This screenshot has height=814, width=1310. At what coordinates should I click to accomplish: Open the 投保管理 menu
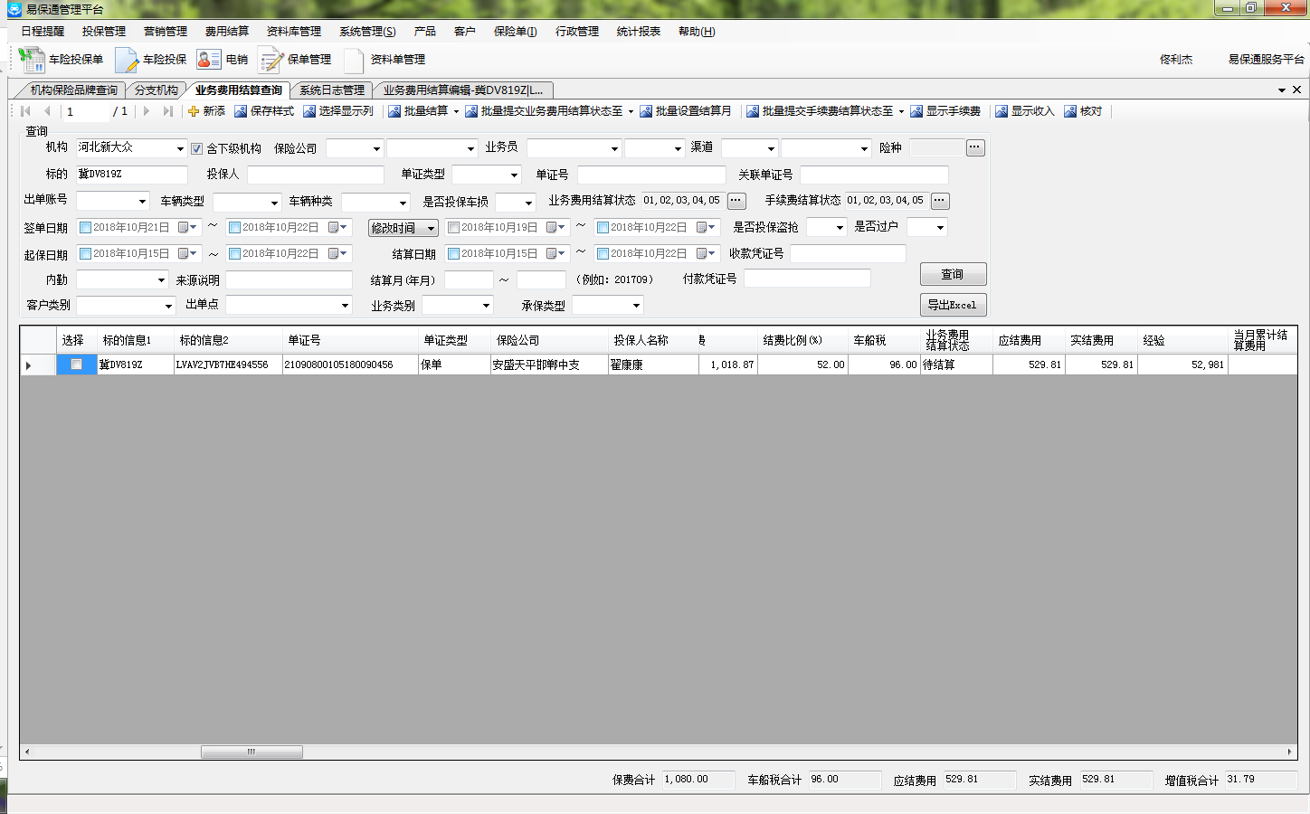pos(104,32)
